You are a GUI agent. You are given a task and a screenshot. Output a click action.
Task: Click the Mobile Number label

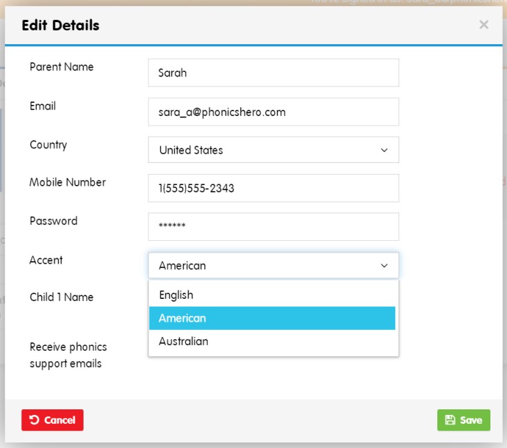point(68,182)
